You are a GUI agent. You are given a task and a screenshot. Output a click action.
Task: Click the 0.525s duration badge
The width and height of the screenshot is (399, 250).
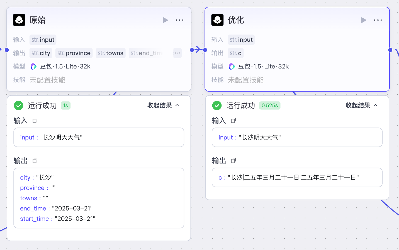(270, 106)
